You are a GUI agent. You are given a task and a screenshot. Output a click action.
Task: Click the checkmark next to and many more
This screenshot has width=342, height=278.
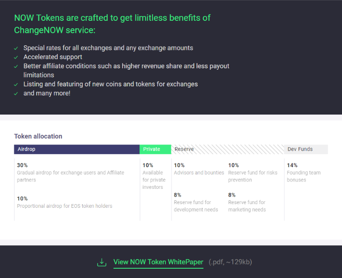point(16,94)
